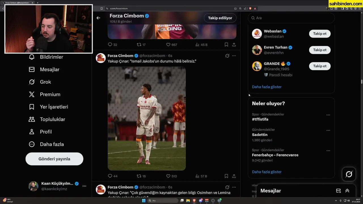Follow Webaslan with Takip et
This screenshot has height=204, width=363.
(x=320, y=33)
